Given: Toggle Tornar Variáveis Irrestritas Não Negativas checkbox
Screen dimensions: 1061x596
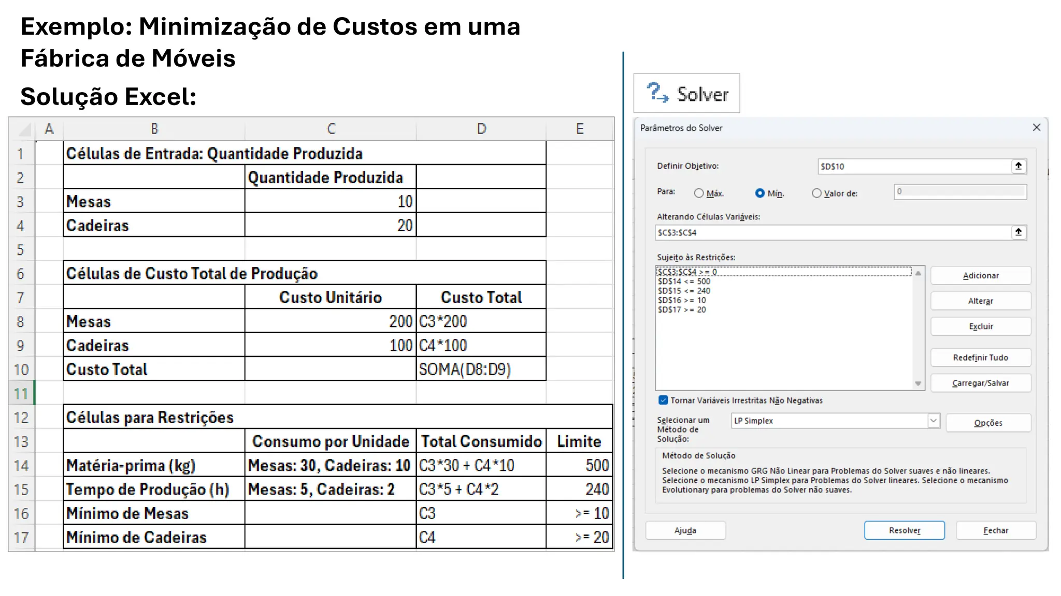Looking at the screenshot, I should pos(663,400).
